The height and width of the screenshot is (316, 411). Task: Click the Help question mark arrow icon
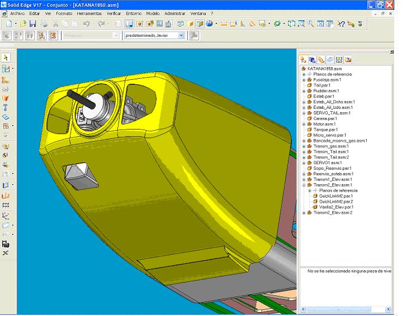pos(341,24)
